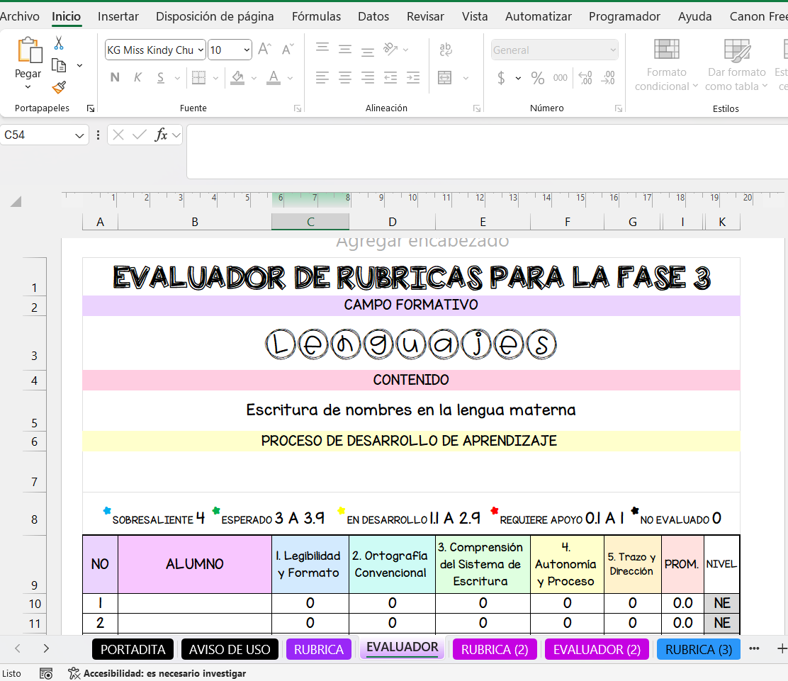The image size is (788, 681).
Task: Click the accessibility status icon
Action: [x=74, y=673]
